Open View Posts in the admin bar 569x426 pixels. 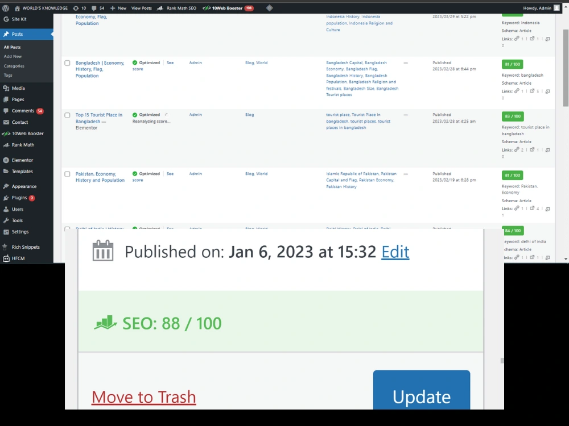[142, 8]
